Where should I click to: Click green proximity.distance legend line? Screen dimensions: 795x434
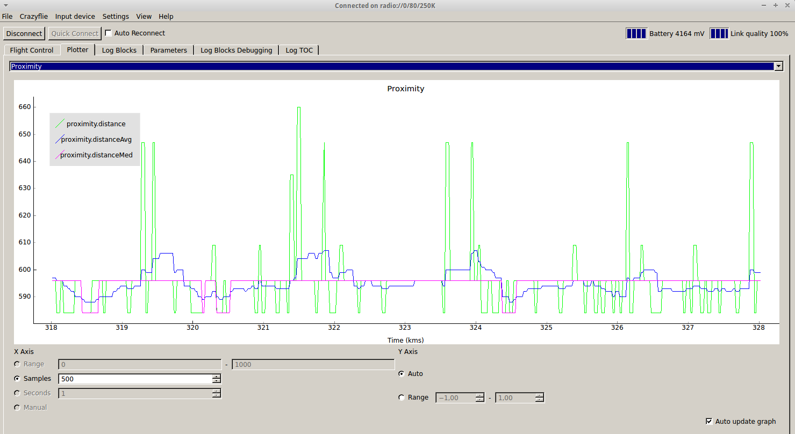point(60,124)
